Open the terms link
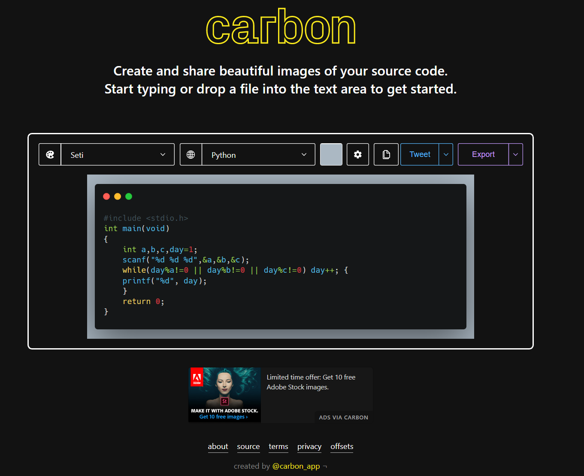The image size is (584, 476). 278,446
